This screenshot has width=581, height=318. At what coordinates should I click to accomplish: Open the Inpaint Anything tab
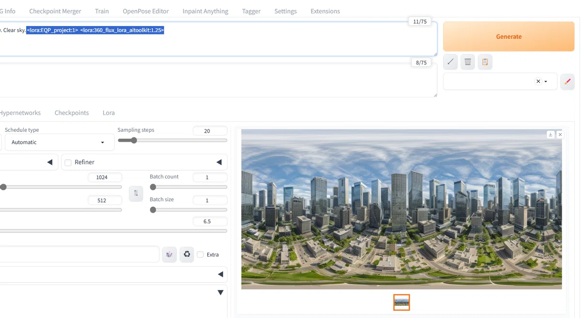(x=205, y=11)
